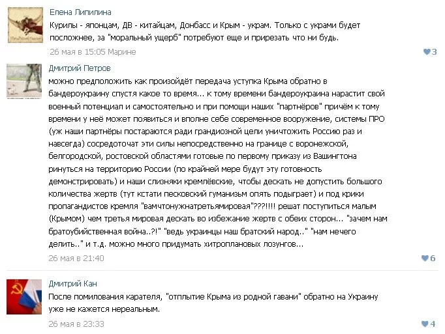445x334 pixels.
Task: Open Дмитрий Петров's soldier avatar
Action: point(25,81)
